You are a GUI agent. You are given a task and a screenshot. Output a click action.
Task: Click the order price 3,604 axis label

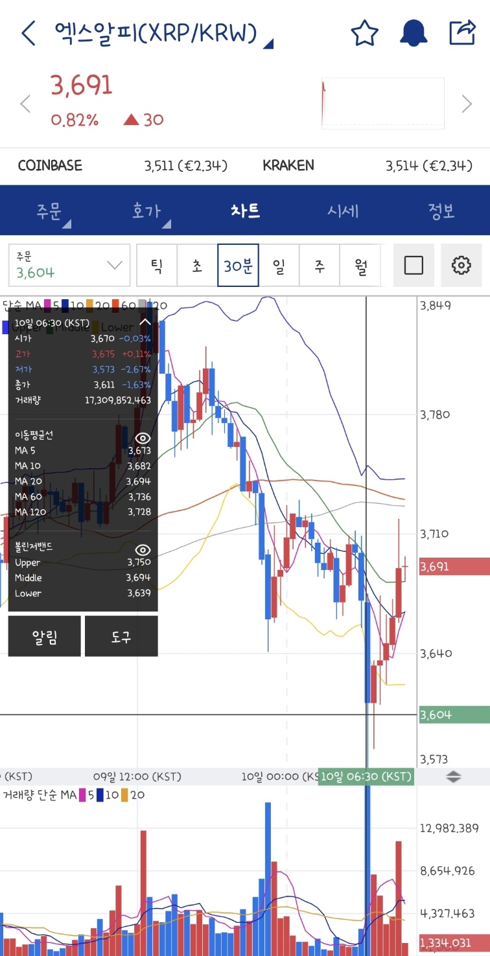pos(454,715)
